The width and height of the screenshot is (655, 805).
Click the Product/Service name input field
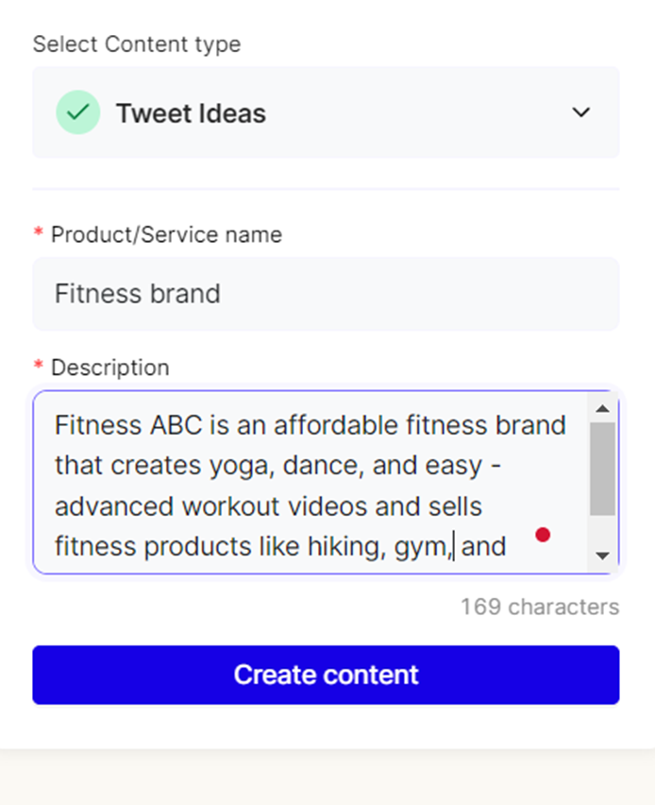pos(326,294)
